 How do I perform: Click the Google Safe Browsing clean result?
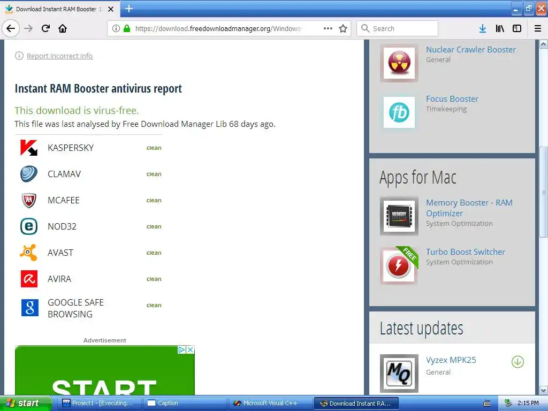pos(154,305)
